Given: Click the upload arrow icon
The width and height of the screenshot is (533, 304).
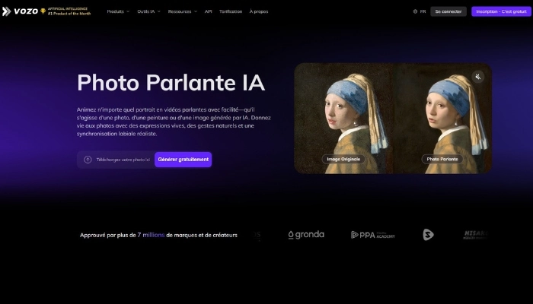Looking at the screenshot, I should pos(88,160).
